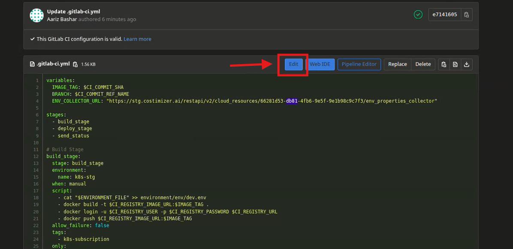Click 'This GitLab CI configuration is valid' message
The width and height of the screenshot is (513, 249).
tap(79, 39)
